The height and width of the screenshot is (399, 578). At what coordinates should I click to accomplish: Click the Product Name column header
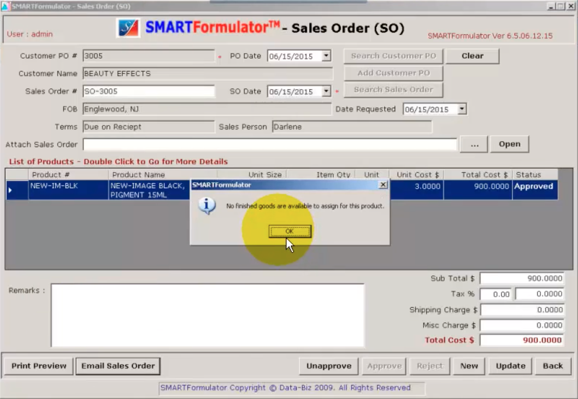click(x=163, y=175)
